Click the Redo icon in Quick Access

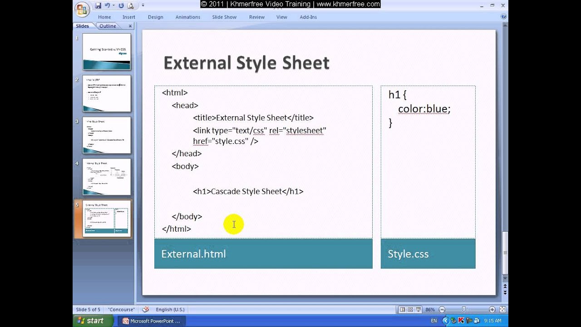(121, 5)
